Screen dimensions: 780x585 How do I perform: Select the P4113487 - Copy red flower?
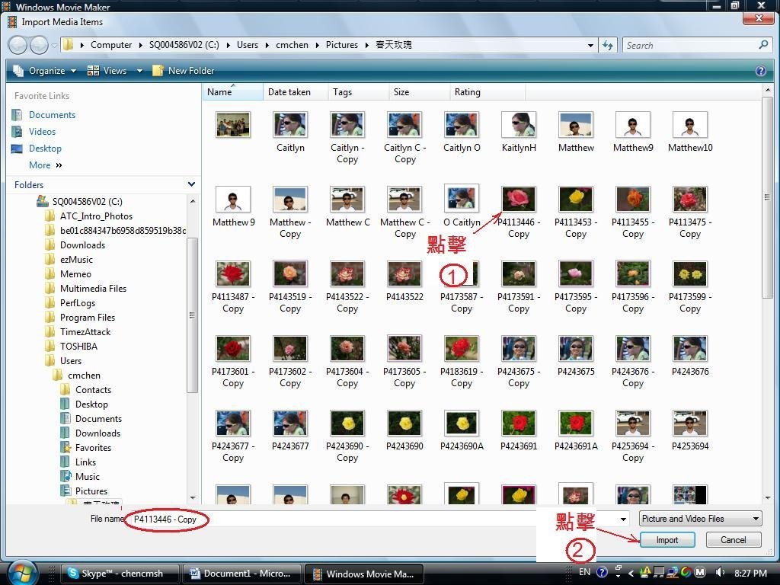233,274
